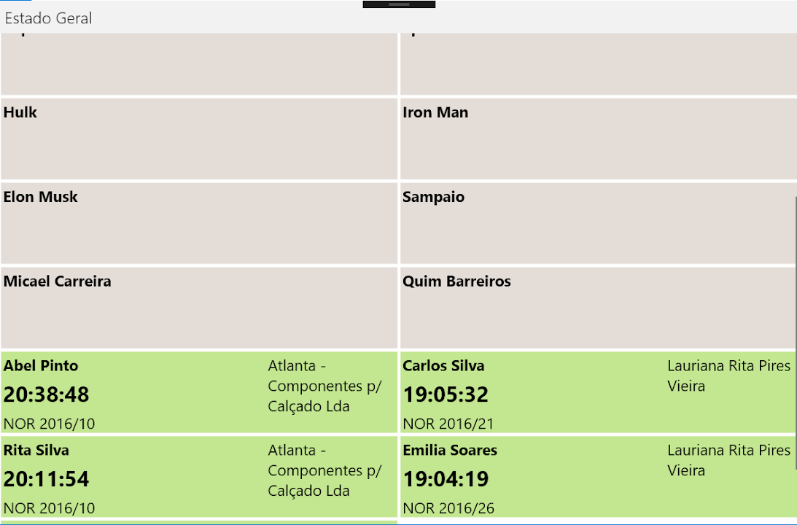Click Atlanta company text in Abel Pinto's tile
The image size is (797, 525).
tap(324, 386)
